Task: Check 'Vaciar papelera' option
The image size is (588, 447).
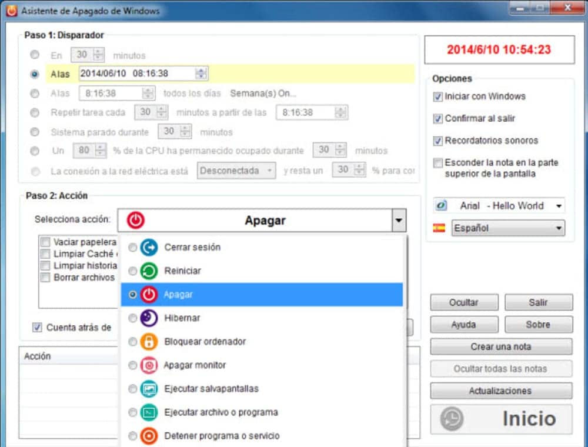Action: tap(45, 242)
